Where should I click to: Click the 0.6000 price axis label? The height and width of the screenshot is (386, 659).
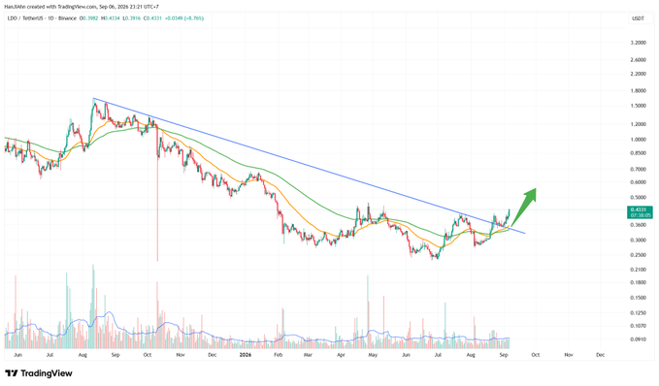[x=638, y=182]
